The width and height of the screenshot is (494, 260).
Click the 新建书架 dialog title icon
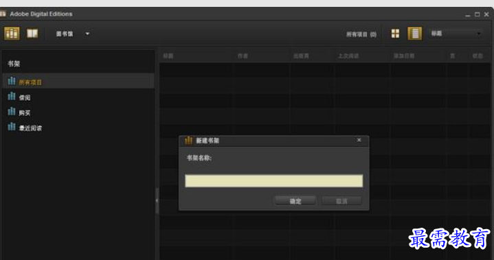click(188, 140)
